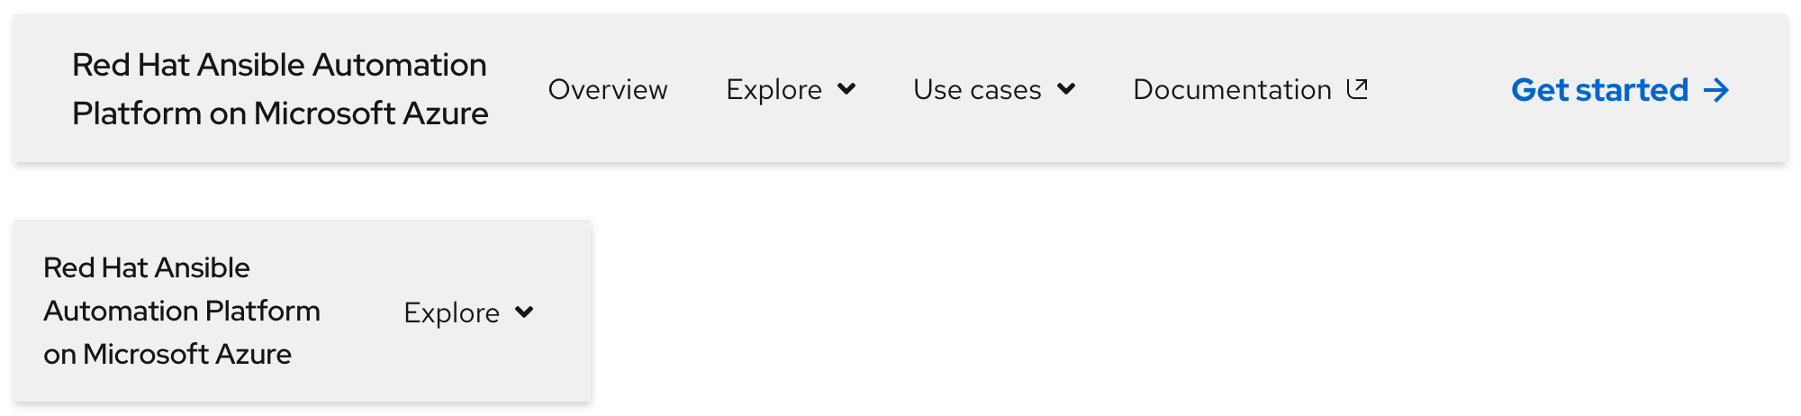1801x416 pixels.
Task: Expand the Explore chevron in the compact bar
Action: pyautogui.click(x=524, y=312)
